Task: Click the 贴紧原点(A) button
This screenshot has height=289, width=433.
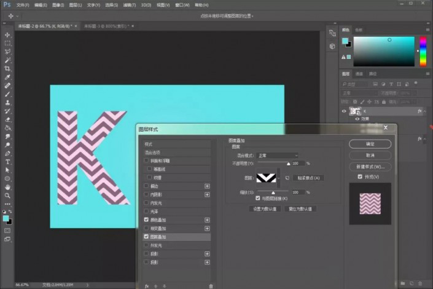Action: coord(308,178)
